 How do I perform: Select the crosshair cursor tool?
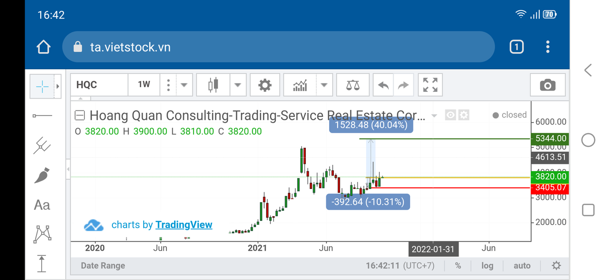pyautogui.click(x=42, y=86)
